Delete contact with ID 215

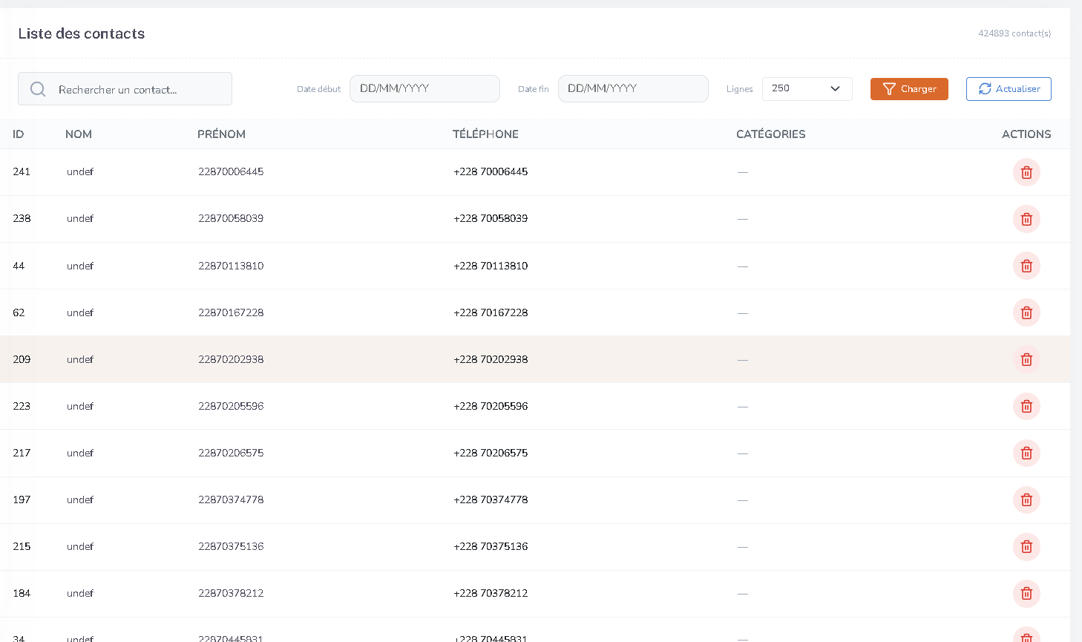(1026, 546)
